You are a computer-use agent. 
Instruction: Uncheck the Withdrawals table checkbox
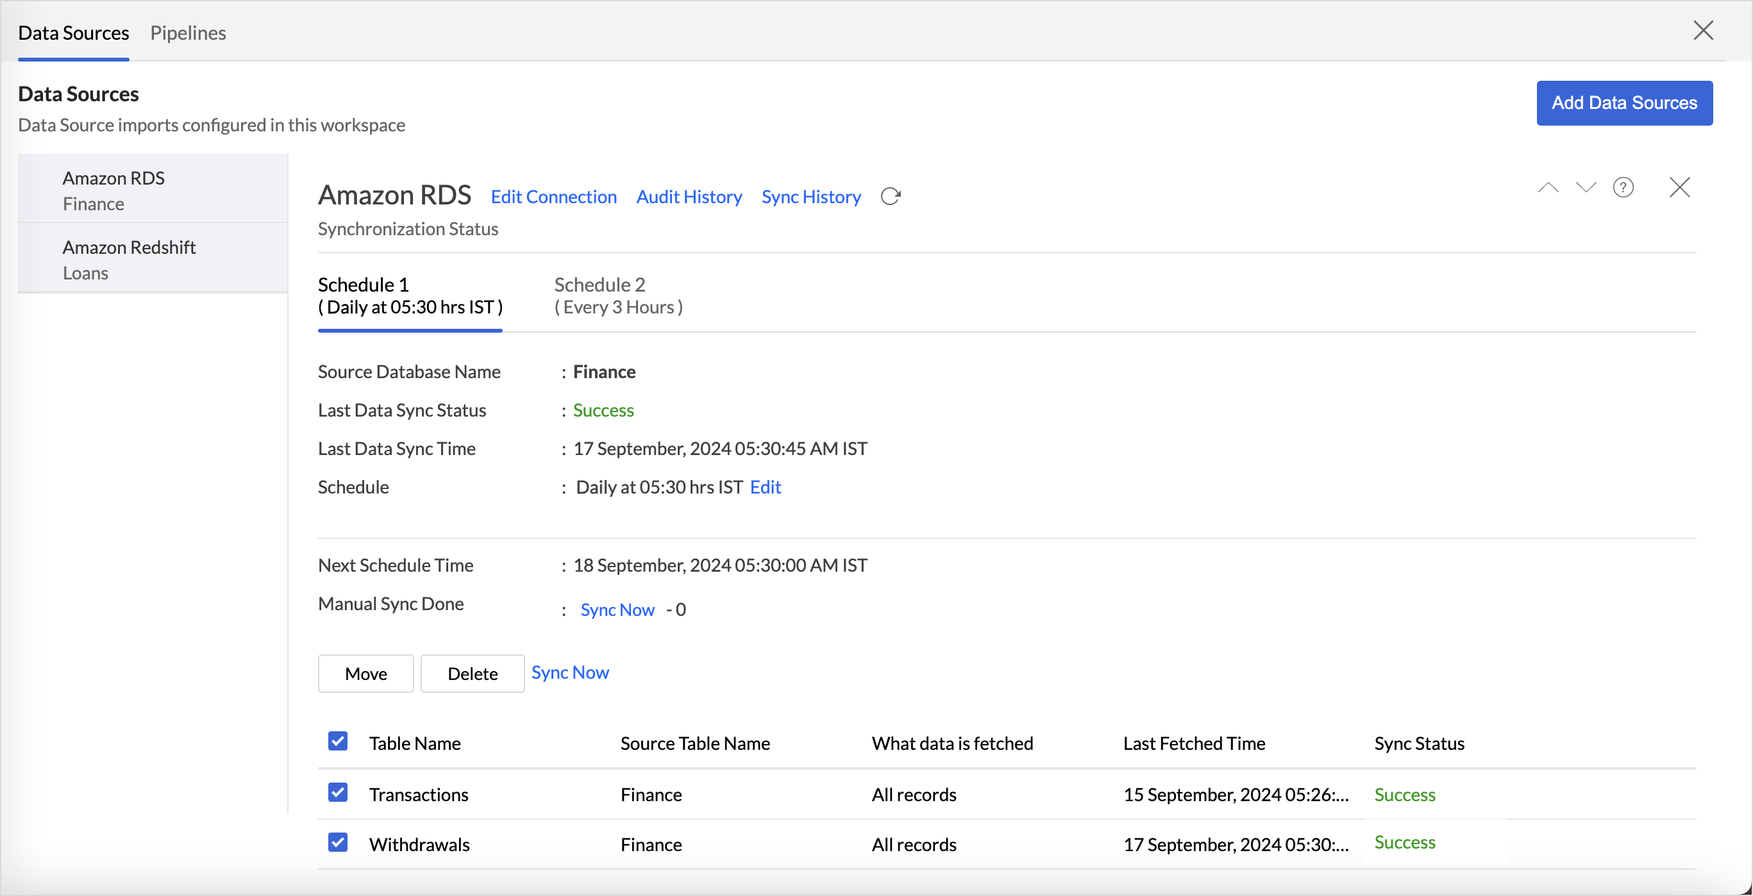[337, 842]
